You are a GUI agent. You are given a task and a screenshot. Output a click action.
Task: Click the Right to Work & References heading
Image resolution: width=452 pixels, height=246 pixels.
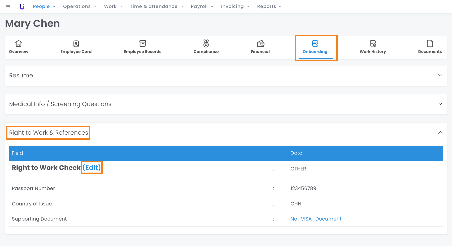click(x=49, y=133)
